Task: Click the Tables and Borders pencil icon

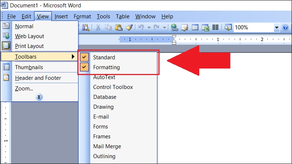Action: [185, 28]
